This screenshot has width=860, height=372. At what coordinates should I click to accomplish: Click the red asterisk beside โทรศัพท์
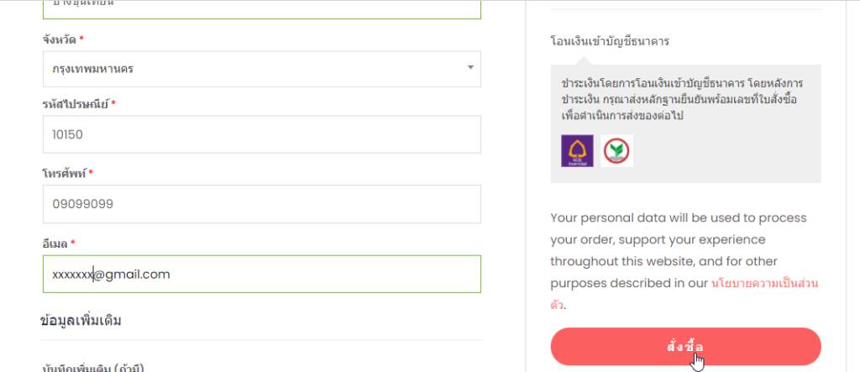(x=90, y=173)
